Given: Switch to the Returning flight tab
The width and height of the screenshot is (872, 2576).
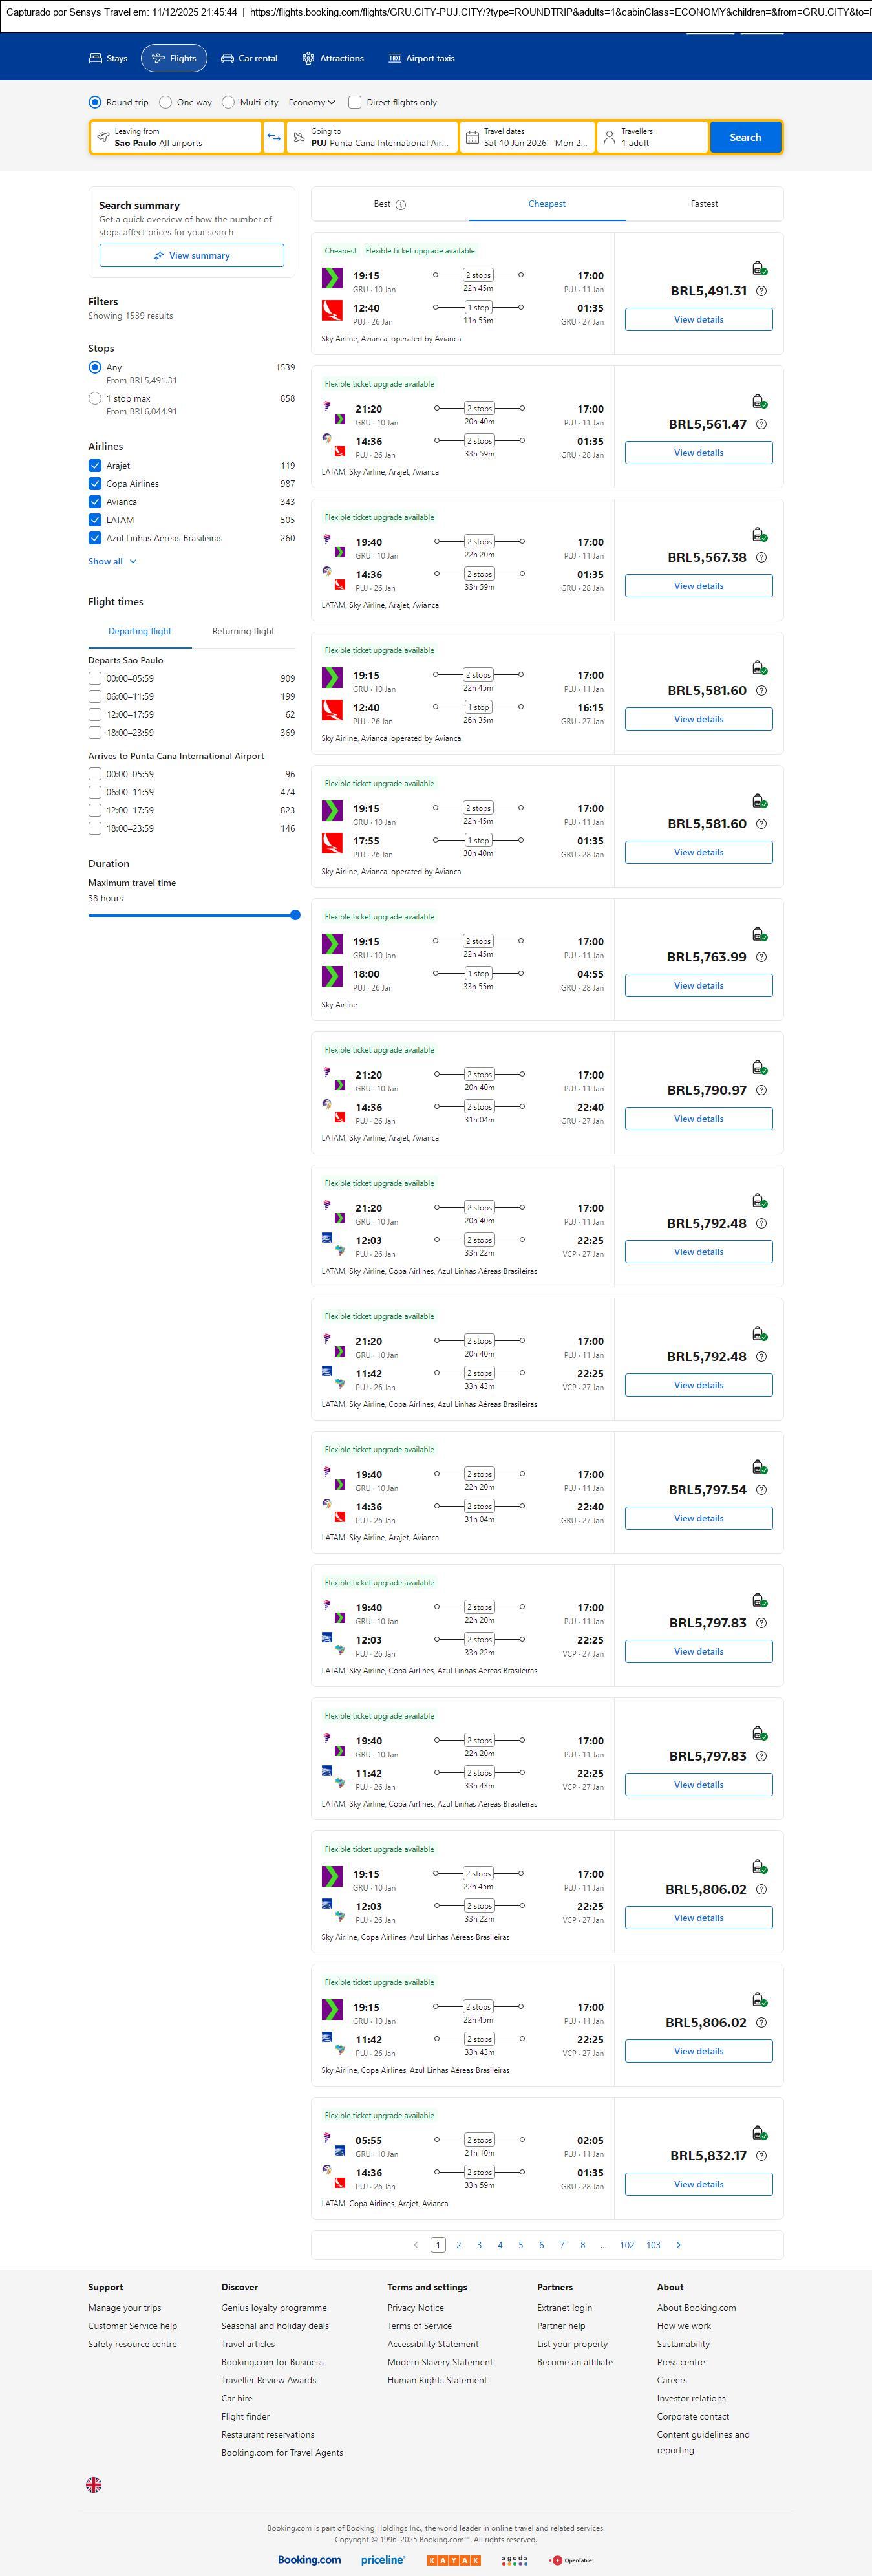Looking at the screenshot, I should (243, 632).
